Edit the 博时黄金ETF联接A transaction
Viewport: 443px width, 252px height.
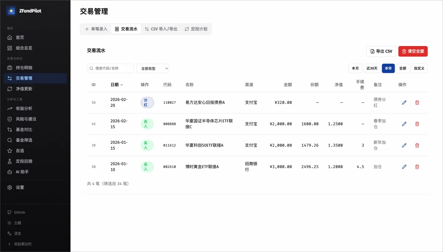click(x=404, y=167)
